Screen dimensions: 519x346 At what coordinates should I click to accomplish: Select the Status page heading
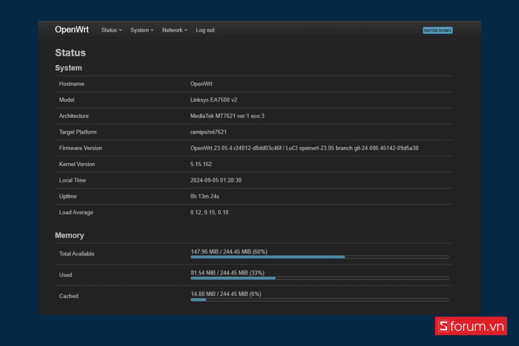70,53
